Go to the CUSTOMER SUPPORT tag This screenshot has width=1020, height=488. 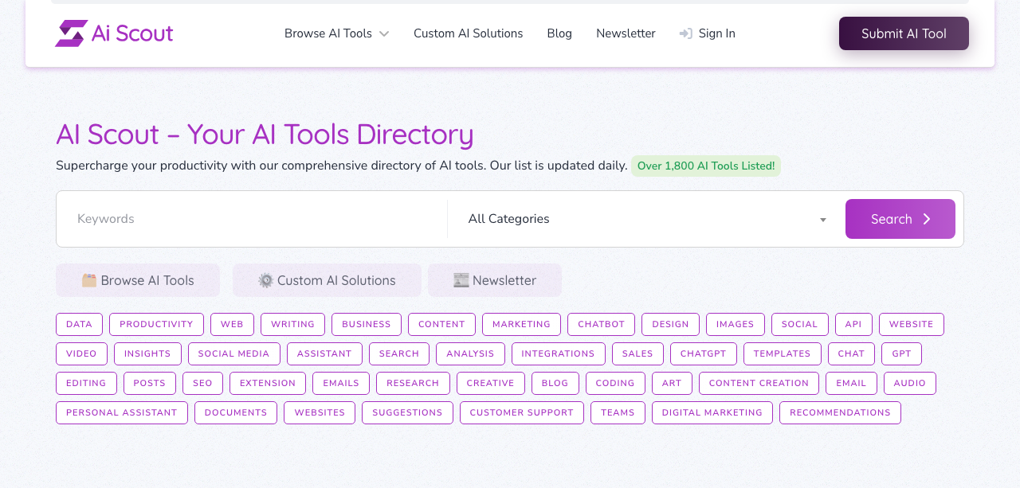pos(521,412)
